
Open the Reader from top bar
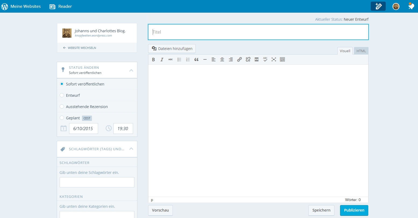tap(61, 6)
